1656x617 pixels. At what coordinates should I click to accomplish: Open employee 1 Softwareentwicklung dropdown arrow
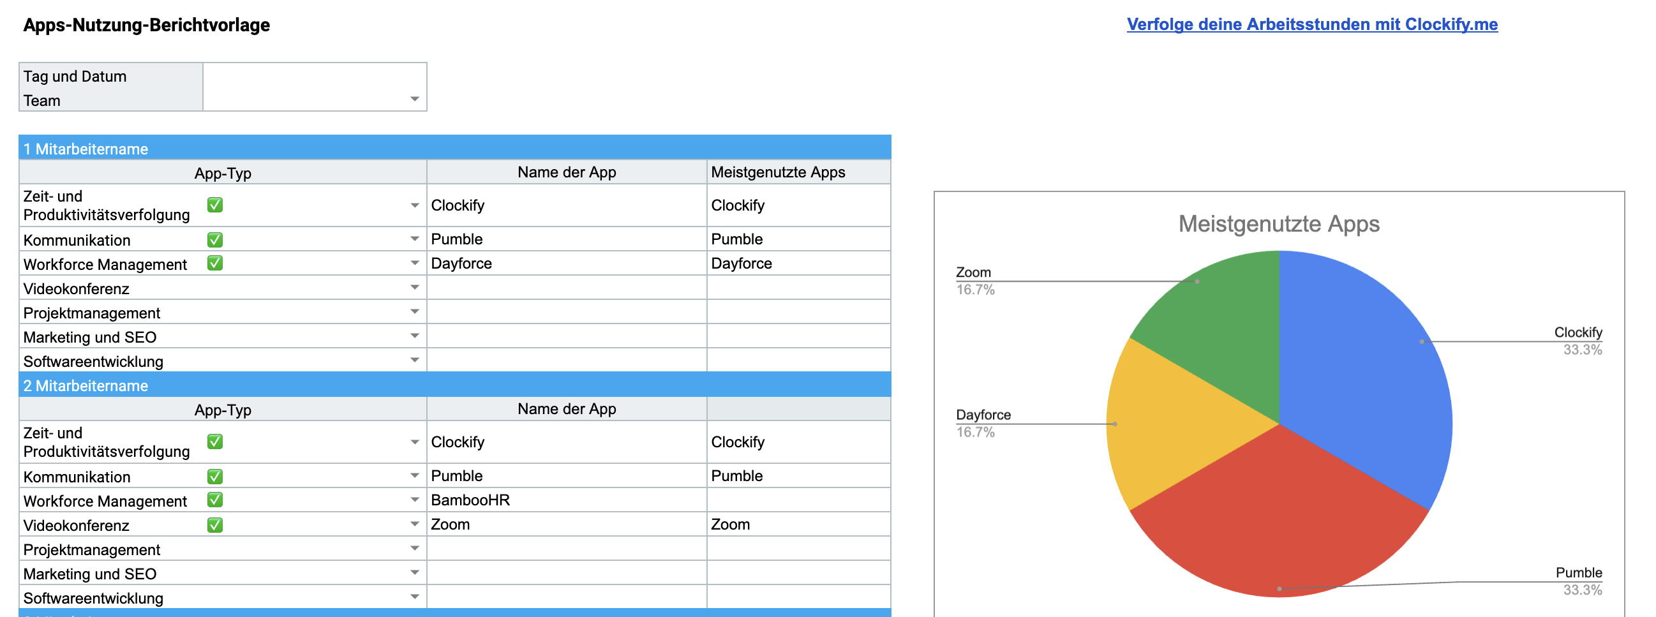click(x=415, y=361)
